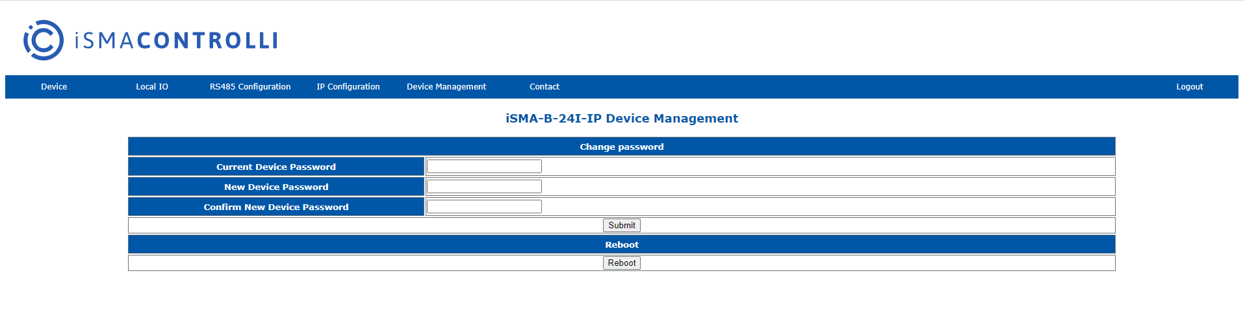Click the iSMA-B-24I-IP Device Management heading
The height and width of the screenshot is (332, 1245).
(622, 119)
